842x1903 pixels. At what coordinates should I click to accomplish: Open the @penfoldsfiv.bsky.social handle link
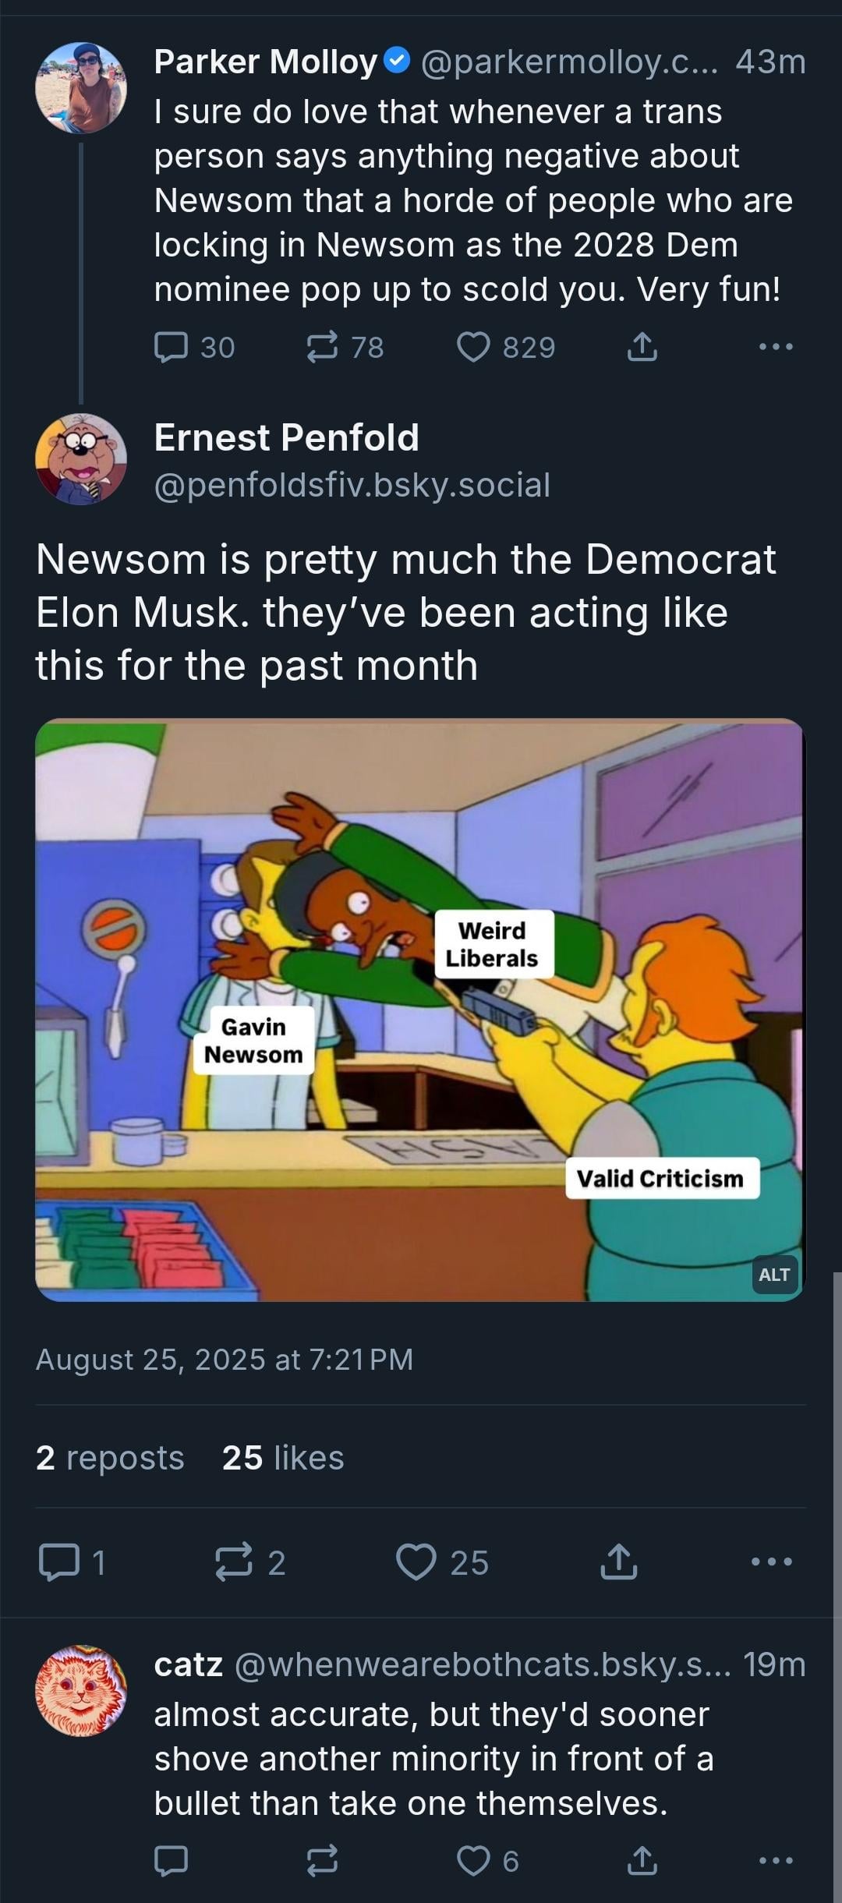click(x=352, y=485)
